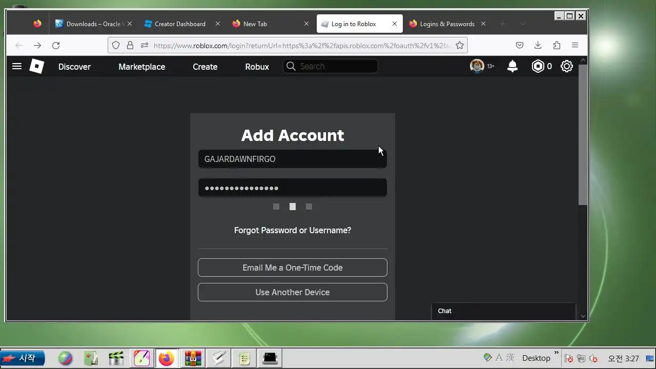Screen dimensions: 656x369
Task: Open the WinRAR archive taskbar icon
Action: [x=193, y=358]
